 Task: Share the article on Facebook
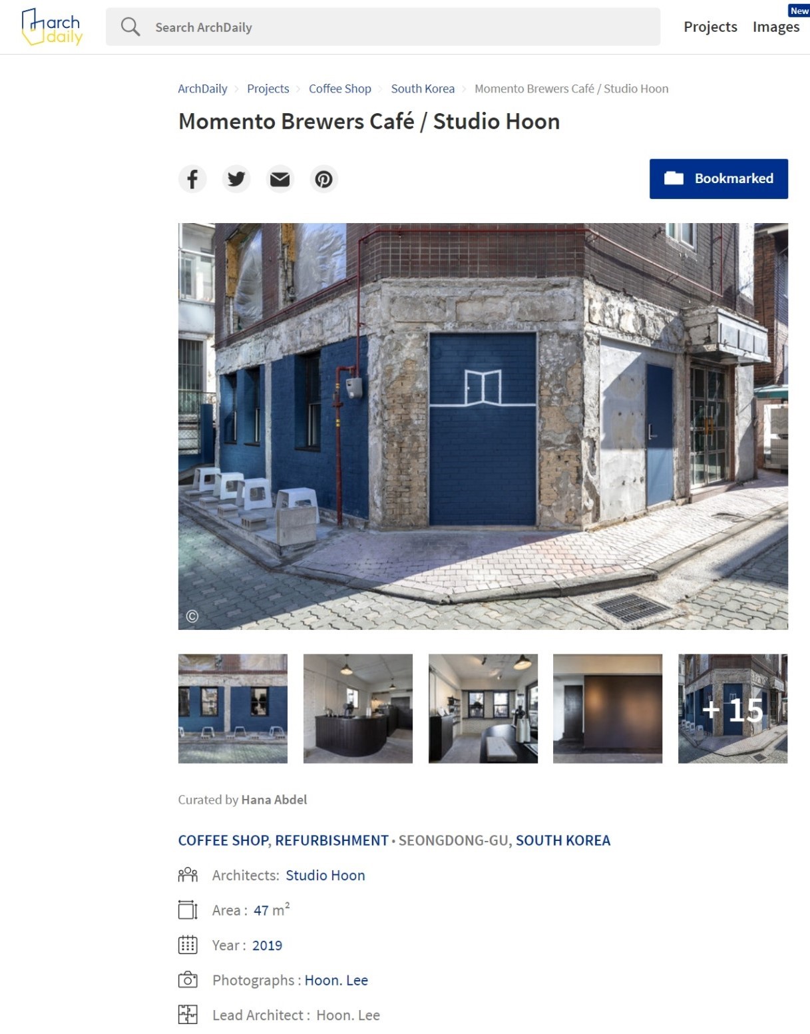(192, 179)
